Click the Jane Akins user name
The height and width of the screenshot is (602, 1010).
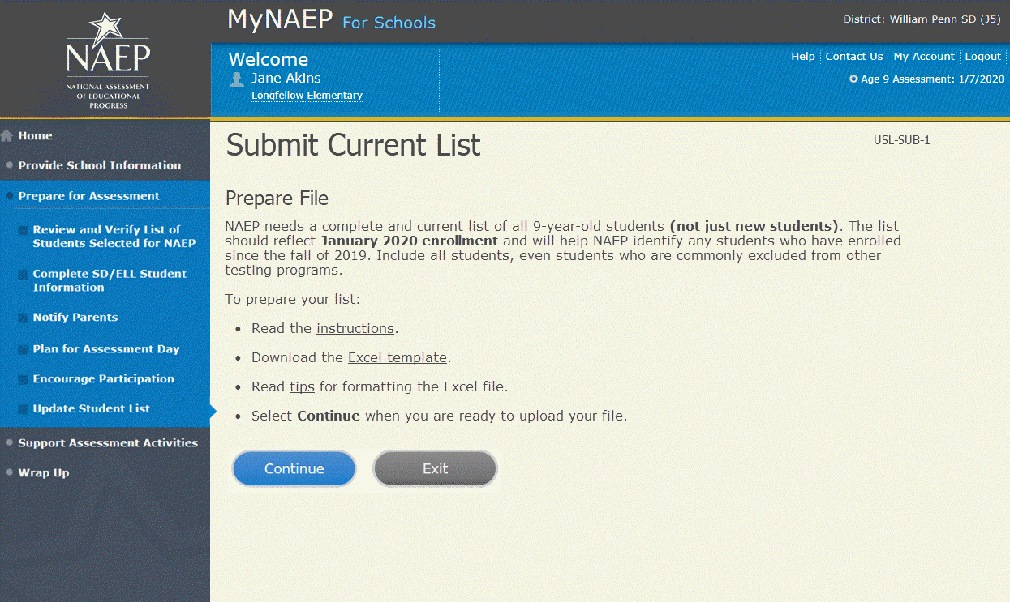coord(286,79)
